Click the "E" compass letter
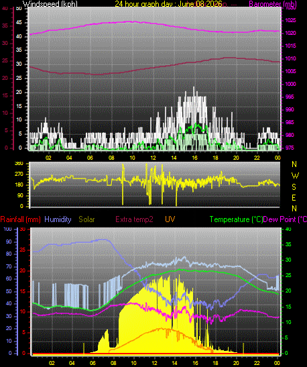This screenshot has height=367, width=307. [x=294, y=198]
